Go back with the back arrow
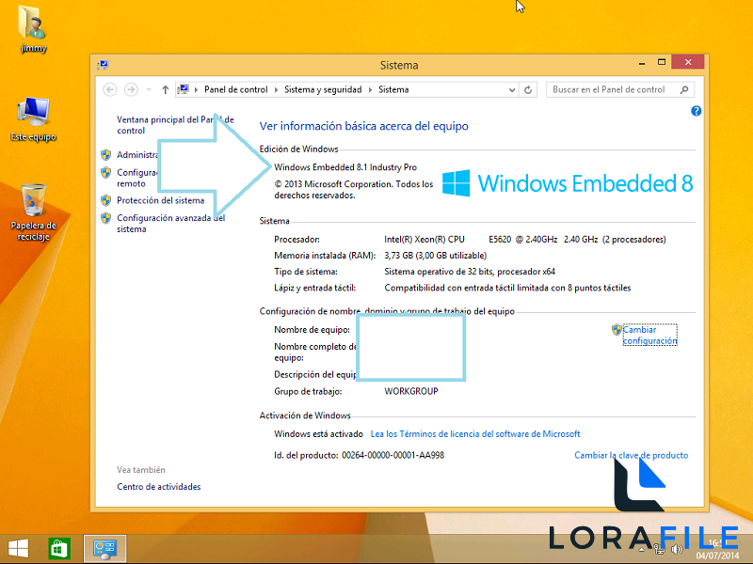The image size is (753, 564). [110, 89]
